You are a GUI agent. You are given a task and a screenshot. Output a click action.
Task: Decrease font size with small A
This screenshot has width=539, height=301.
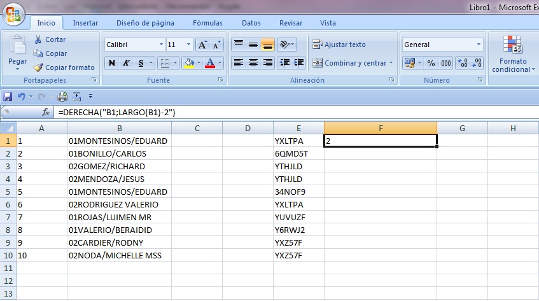[x=216, y=45]
